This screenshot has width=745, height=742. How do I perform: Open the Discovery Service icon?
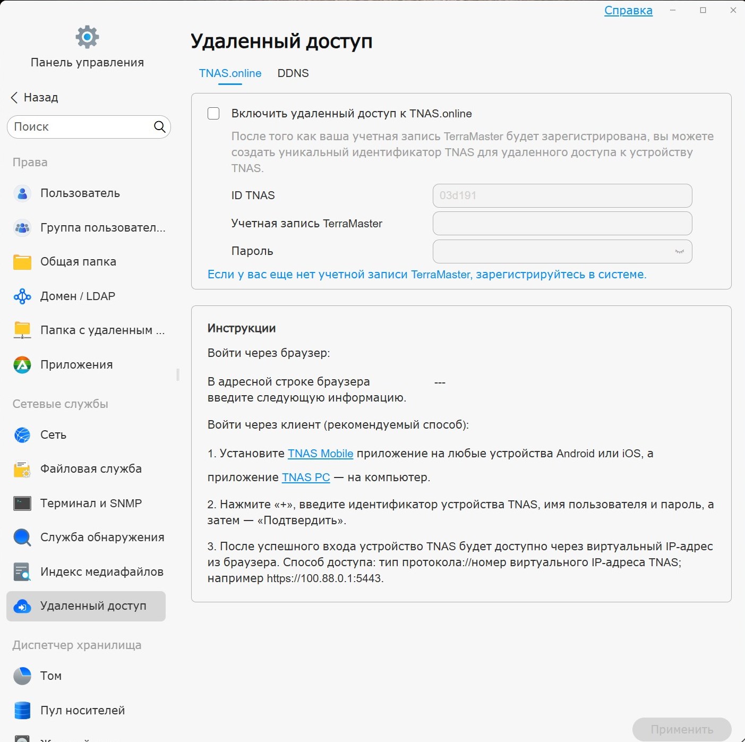(x=22, y=538)
